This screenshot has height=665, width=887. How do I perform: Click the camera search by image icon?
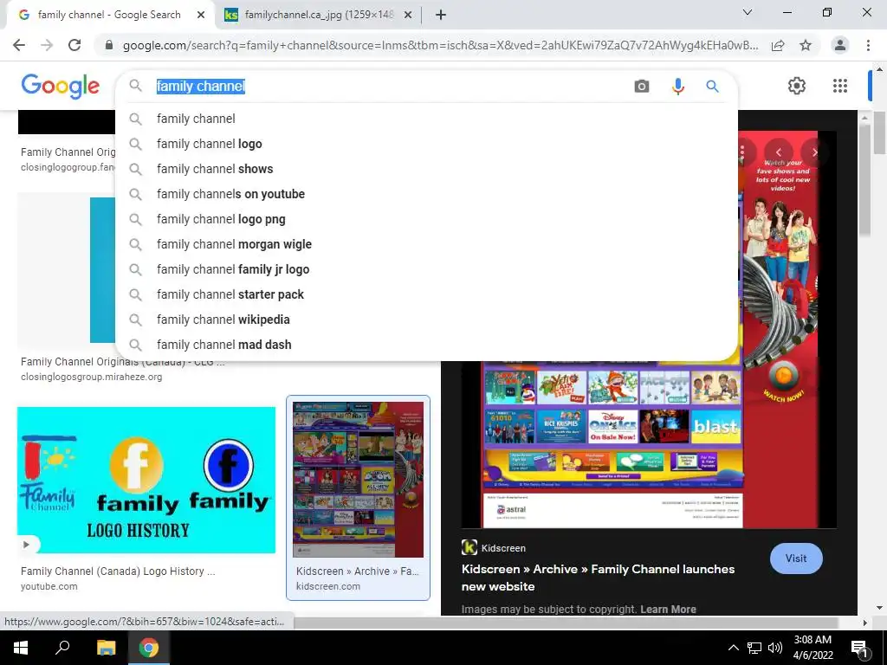[642, 86]
